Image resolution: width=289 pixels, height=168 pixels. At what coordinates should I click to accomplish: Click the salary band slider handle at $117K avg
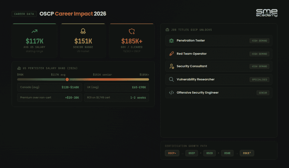click(x=67, y=79)
